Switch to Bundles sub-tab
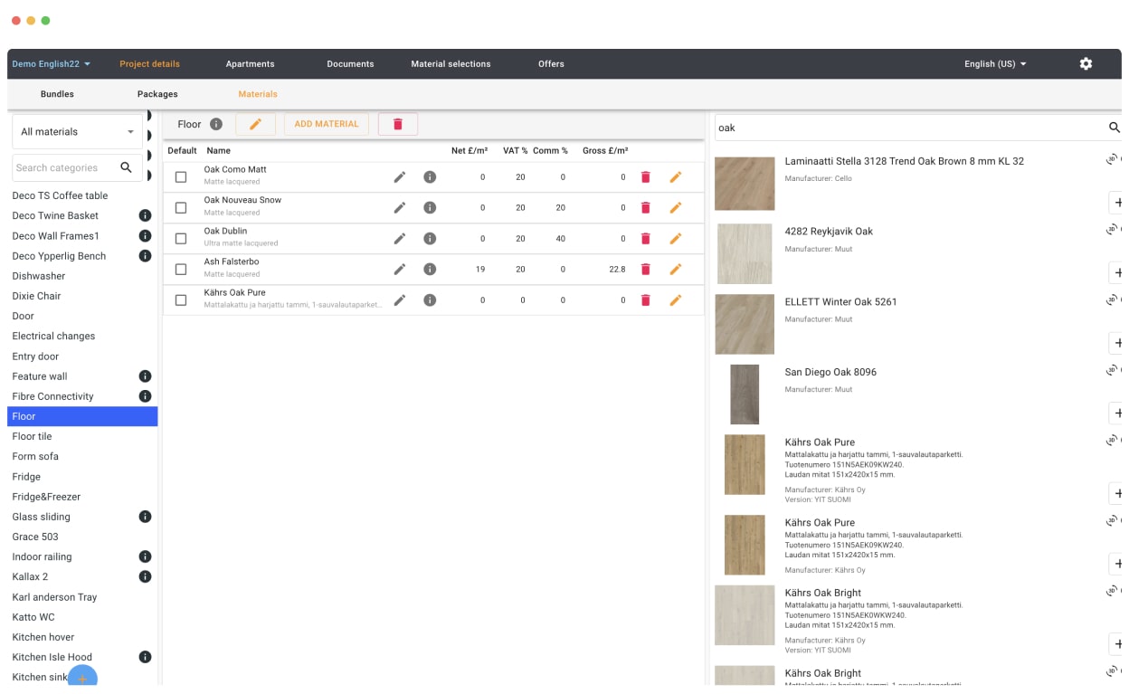 tap(57, 94)
